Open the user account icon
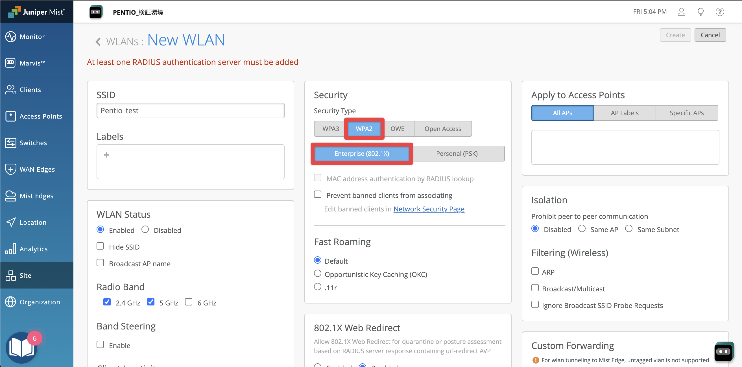This screenshot has height=367, width=742. [x=681, y=12]
